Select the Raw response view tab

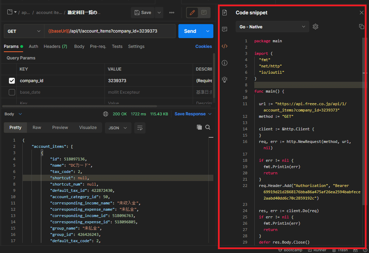point(37,128)
